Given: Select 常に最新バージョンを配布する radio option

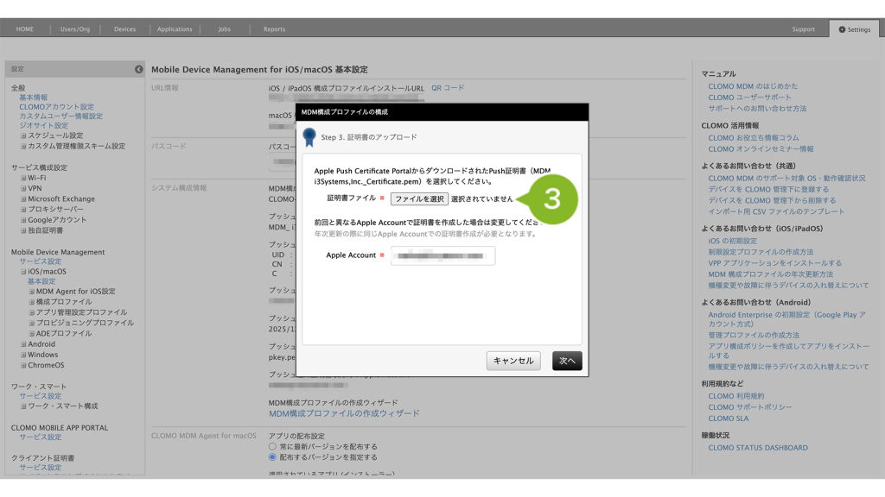Looking at the screenshot, I should (273, 447).
